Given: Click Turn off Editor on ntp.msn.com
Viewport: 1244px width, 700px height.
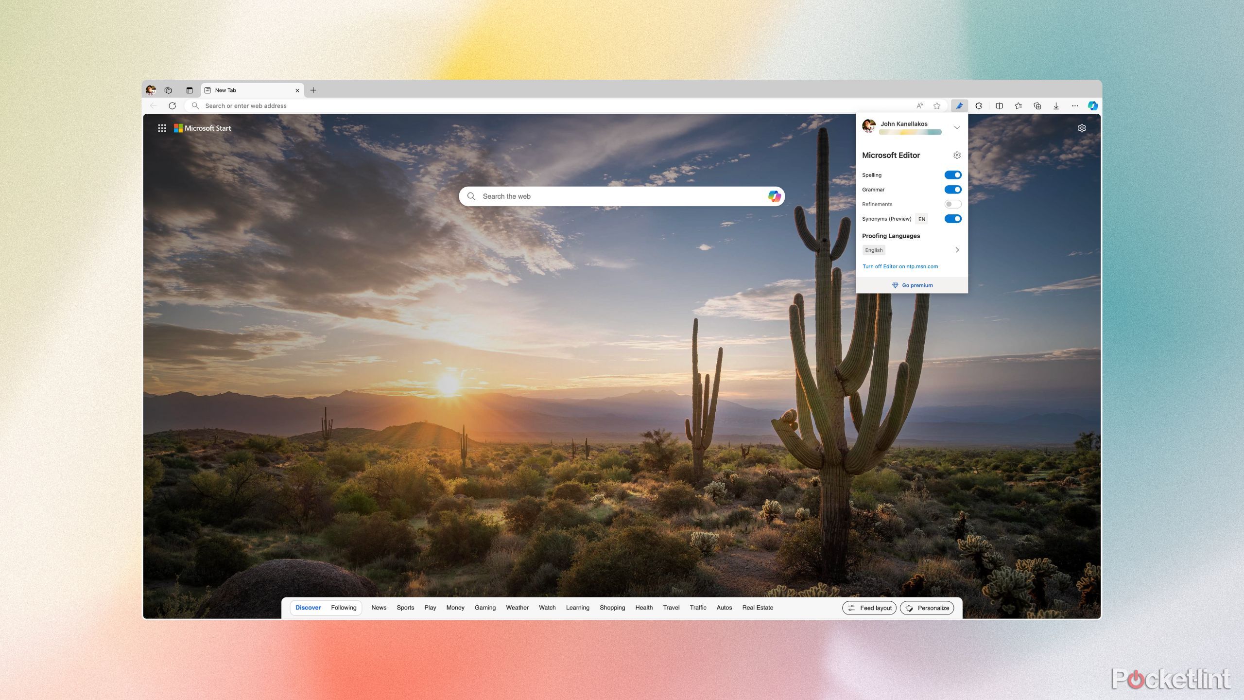Looking at the screenshot, I should click(x=900, y=266).
